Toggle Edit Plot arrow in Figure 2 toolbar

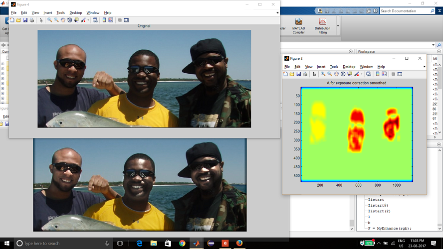[x=314, y=74]
